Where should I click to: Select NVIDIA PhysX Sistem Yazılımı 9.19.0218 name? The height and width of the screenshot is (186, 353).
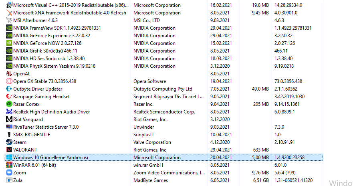[54, 66]
